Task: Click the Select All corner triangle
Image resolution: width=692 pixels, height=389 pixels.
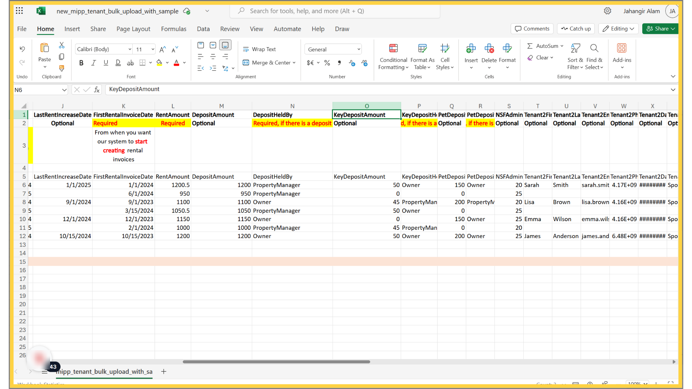Action: [24, 106]
